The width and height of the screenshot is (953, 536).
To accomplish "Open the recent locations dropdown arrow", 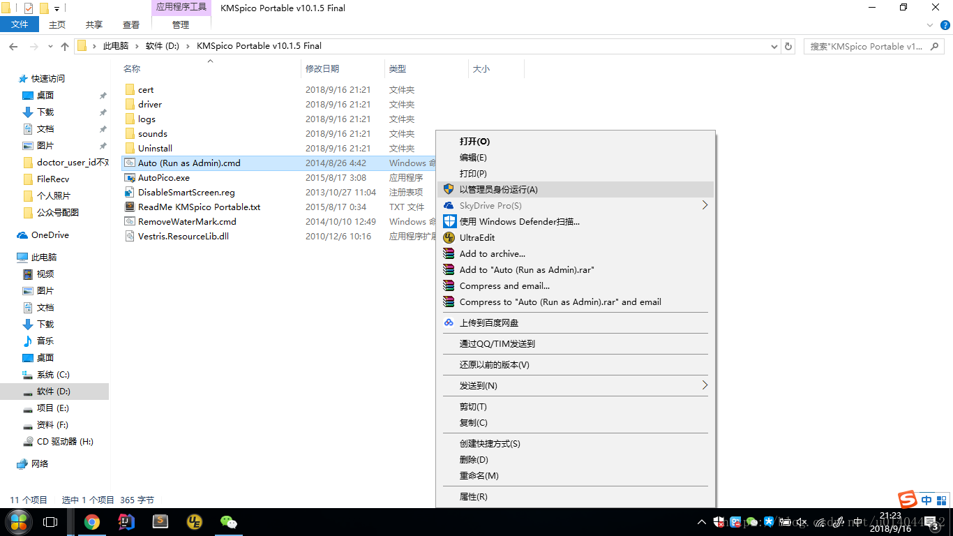I will click(51, 46).
